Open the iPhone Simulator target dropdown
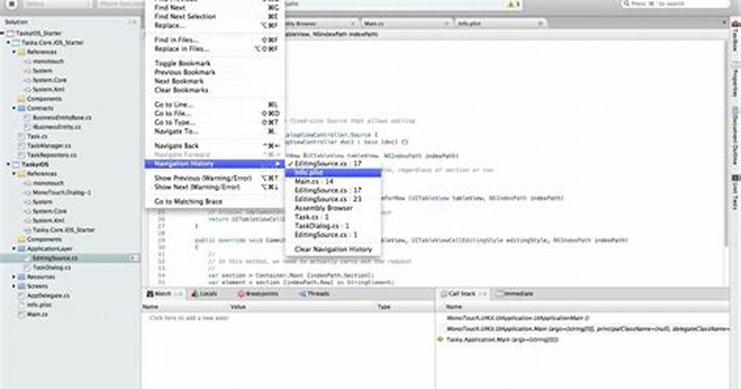 (x=121, y=4)
